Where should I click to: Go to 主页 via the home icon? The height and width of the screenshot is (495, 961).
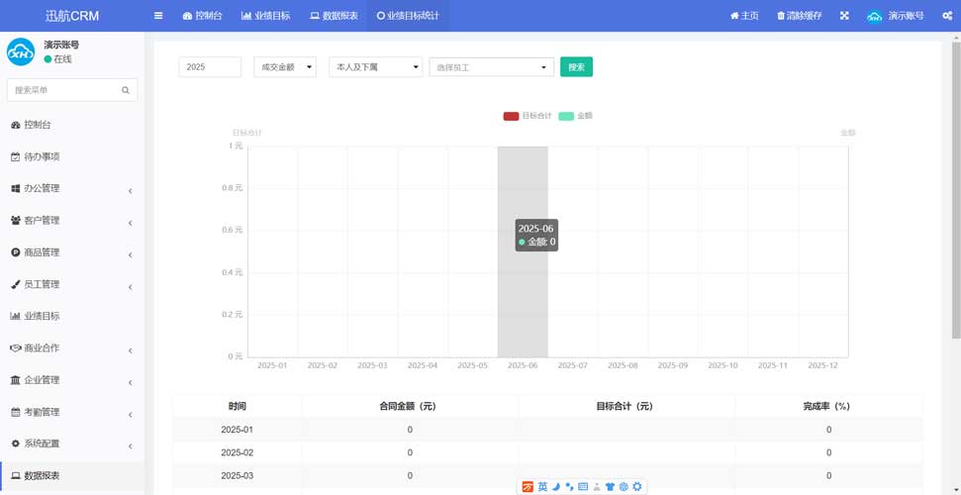pos(734,16)
